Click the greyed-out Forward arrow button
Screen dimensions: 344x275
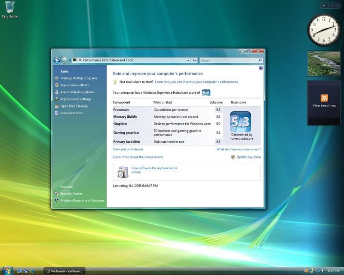pos(64,60)
